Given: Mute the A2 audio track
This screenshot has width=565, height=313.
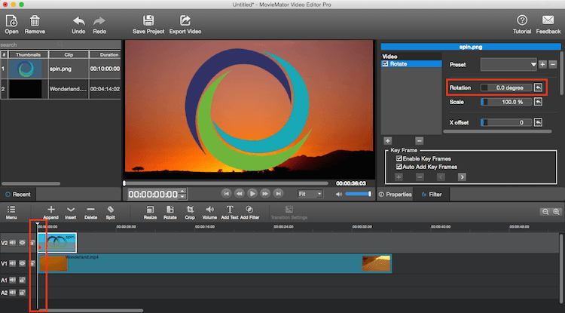Looking at the screenshot, I should (13, 293).
